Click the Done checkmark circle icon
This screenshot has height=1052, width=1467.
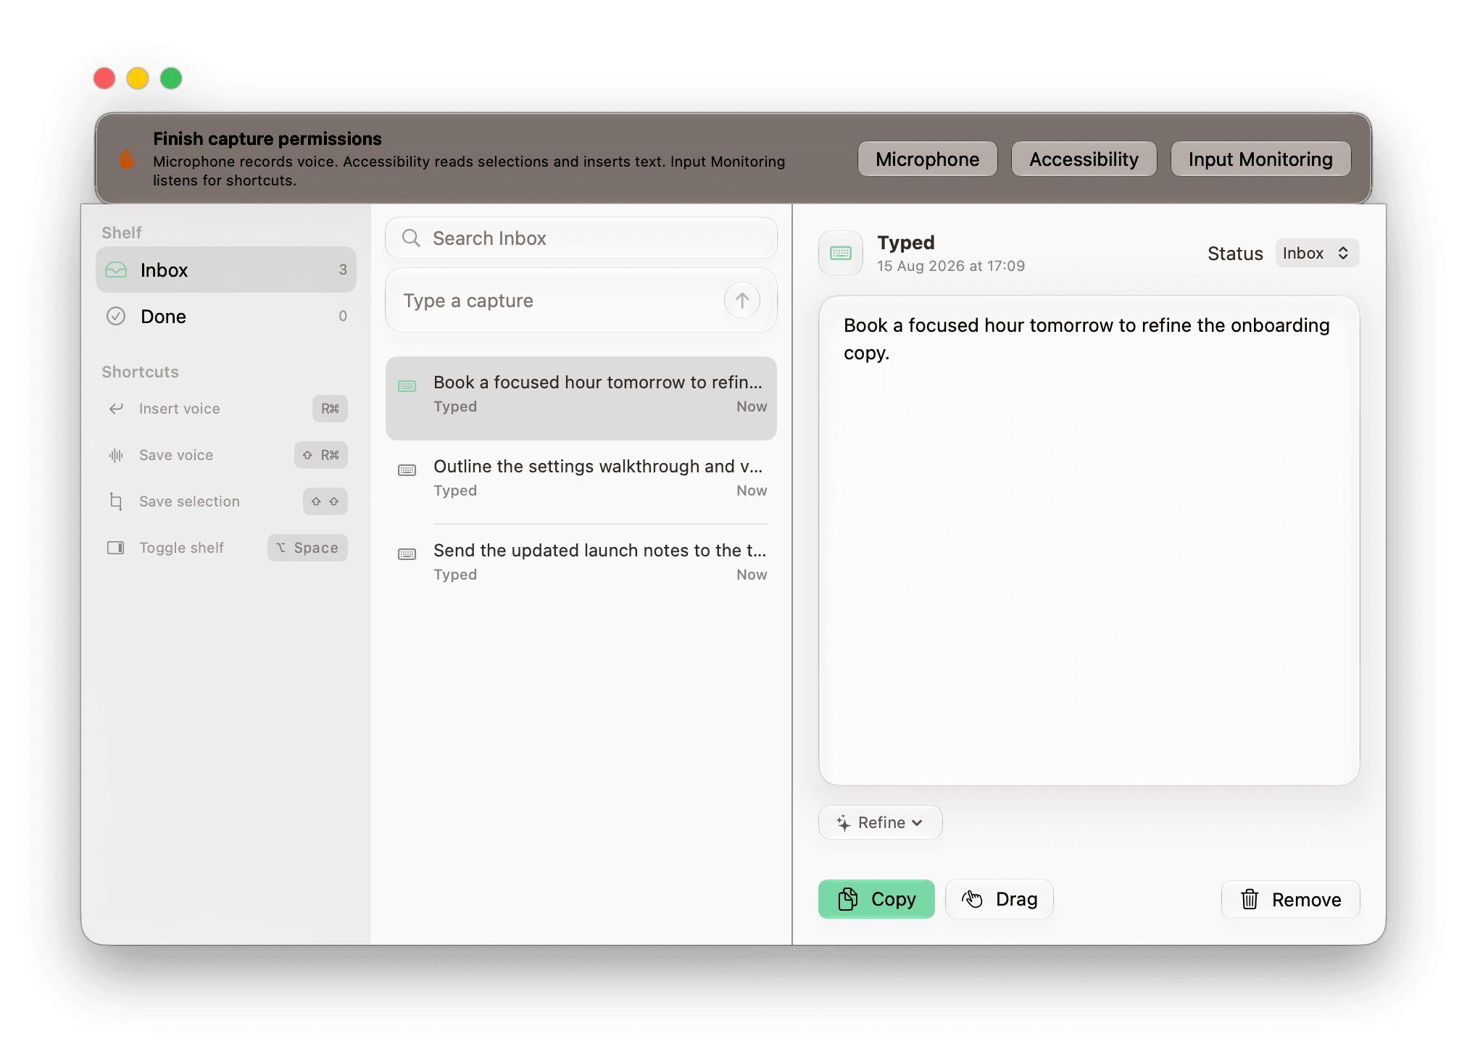[x=116, y=317]
